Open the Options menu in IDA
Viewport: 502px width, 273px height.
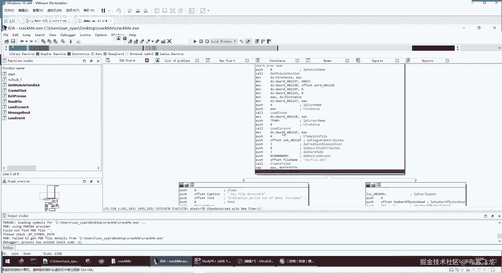[101, 35]
